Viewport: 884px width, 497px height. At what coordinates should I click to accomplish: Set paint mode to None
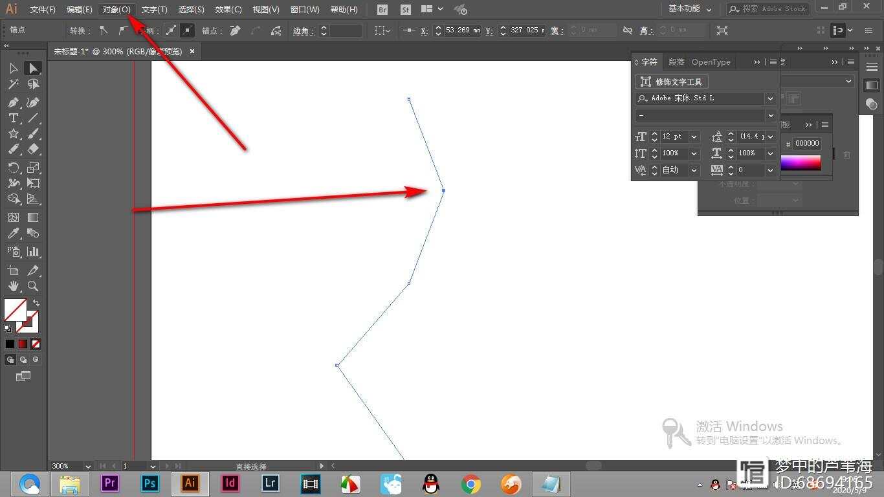tap(36, 344)
